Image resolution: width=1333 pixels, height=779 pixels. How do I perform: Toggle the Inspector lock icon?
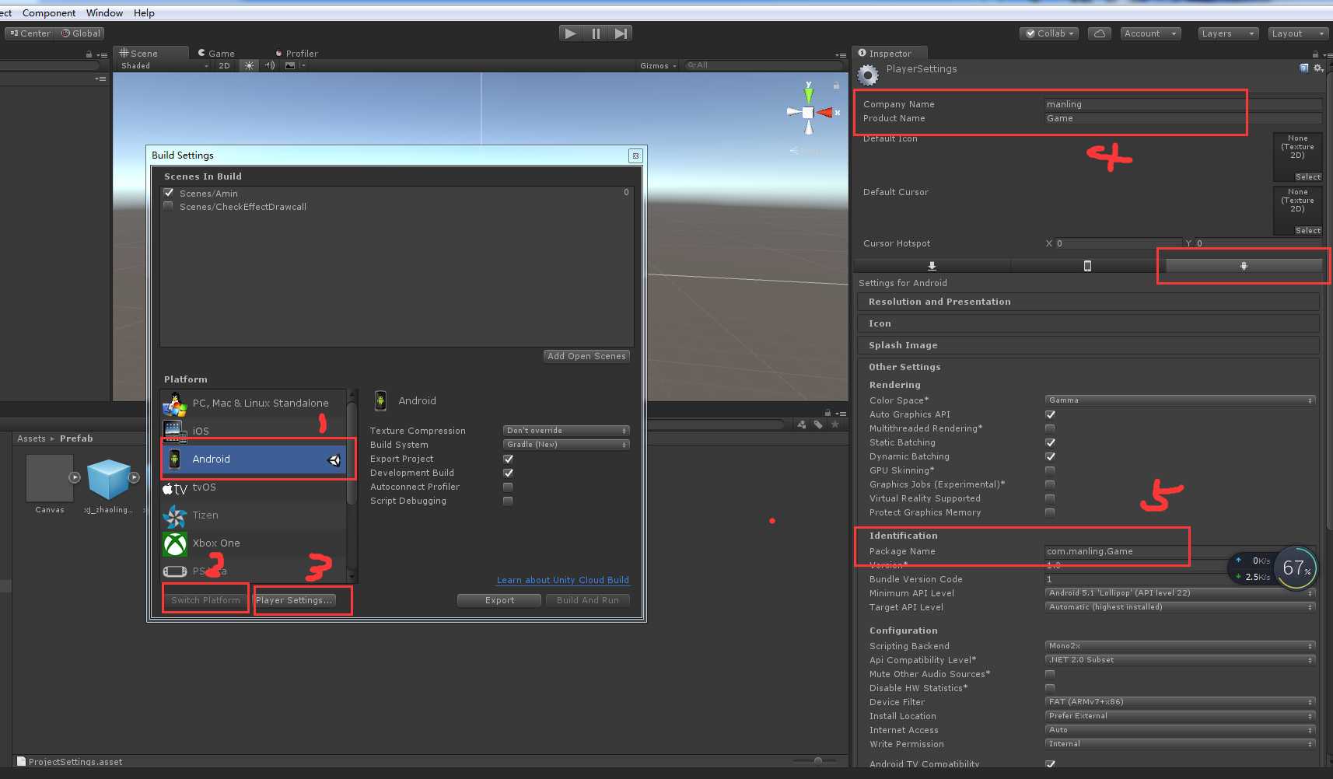point(1315,54)
